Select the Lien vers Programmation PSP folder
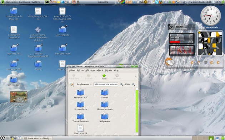This screenshot has height=140, width=225. (38, 51)
